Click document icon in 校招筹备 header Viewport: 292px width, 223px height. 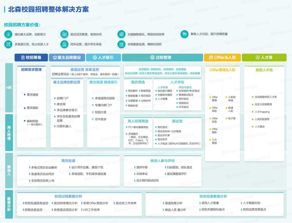23,58
